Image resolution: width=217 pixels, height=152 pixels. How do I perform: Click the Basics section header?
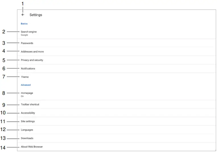pos(24,24)
